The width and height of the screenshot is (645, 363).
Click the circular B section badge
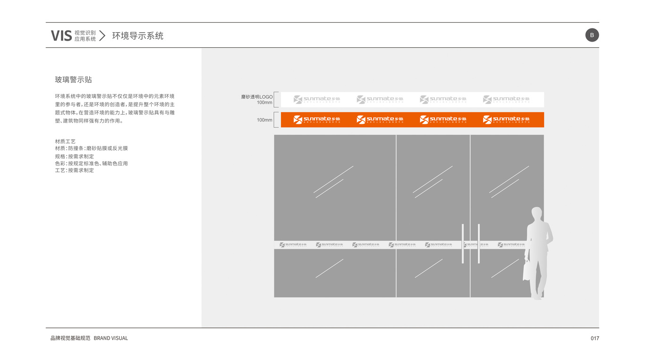[x=592, y=35]
